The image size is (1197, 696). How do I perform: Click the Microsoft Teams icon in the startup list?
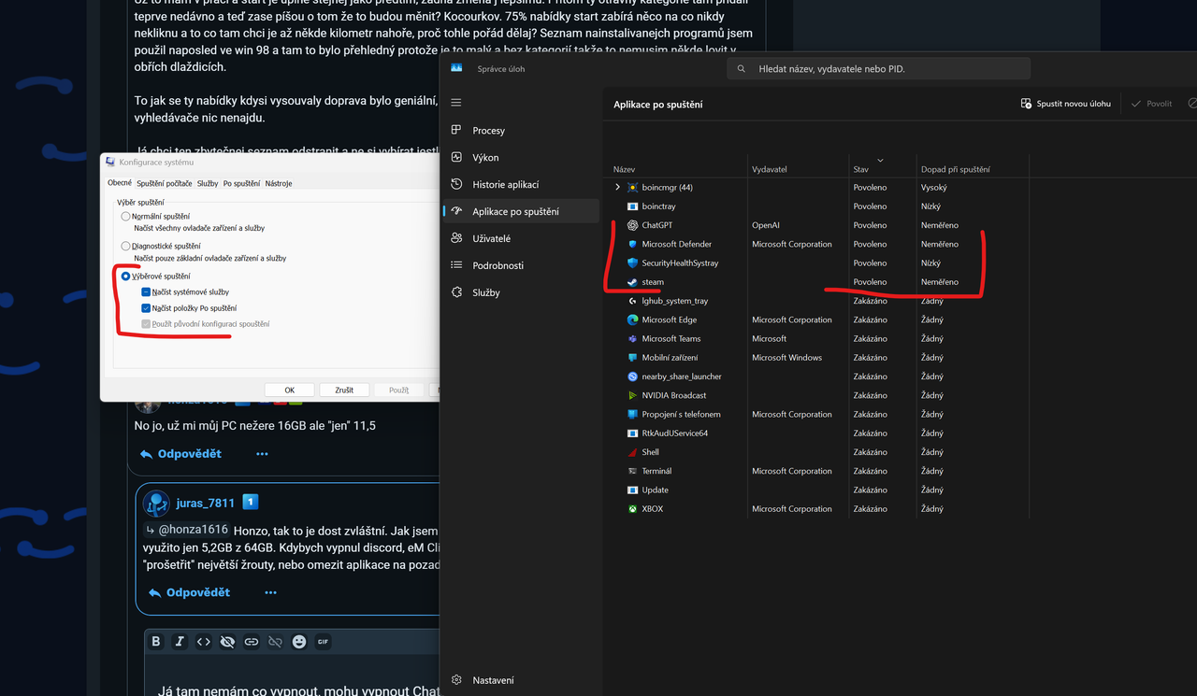click(633, 338)
